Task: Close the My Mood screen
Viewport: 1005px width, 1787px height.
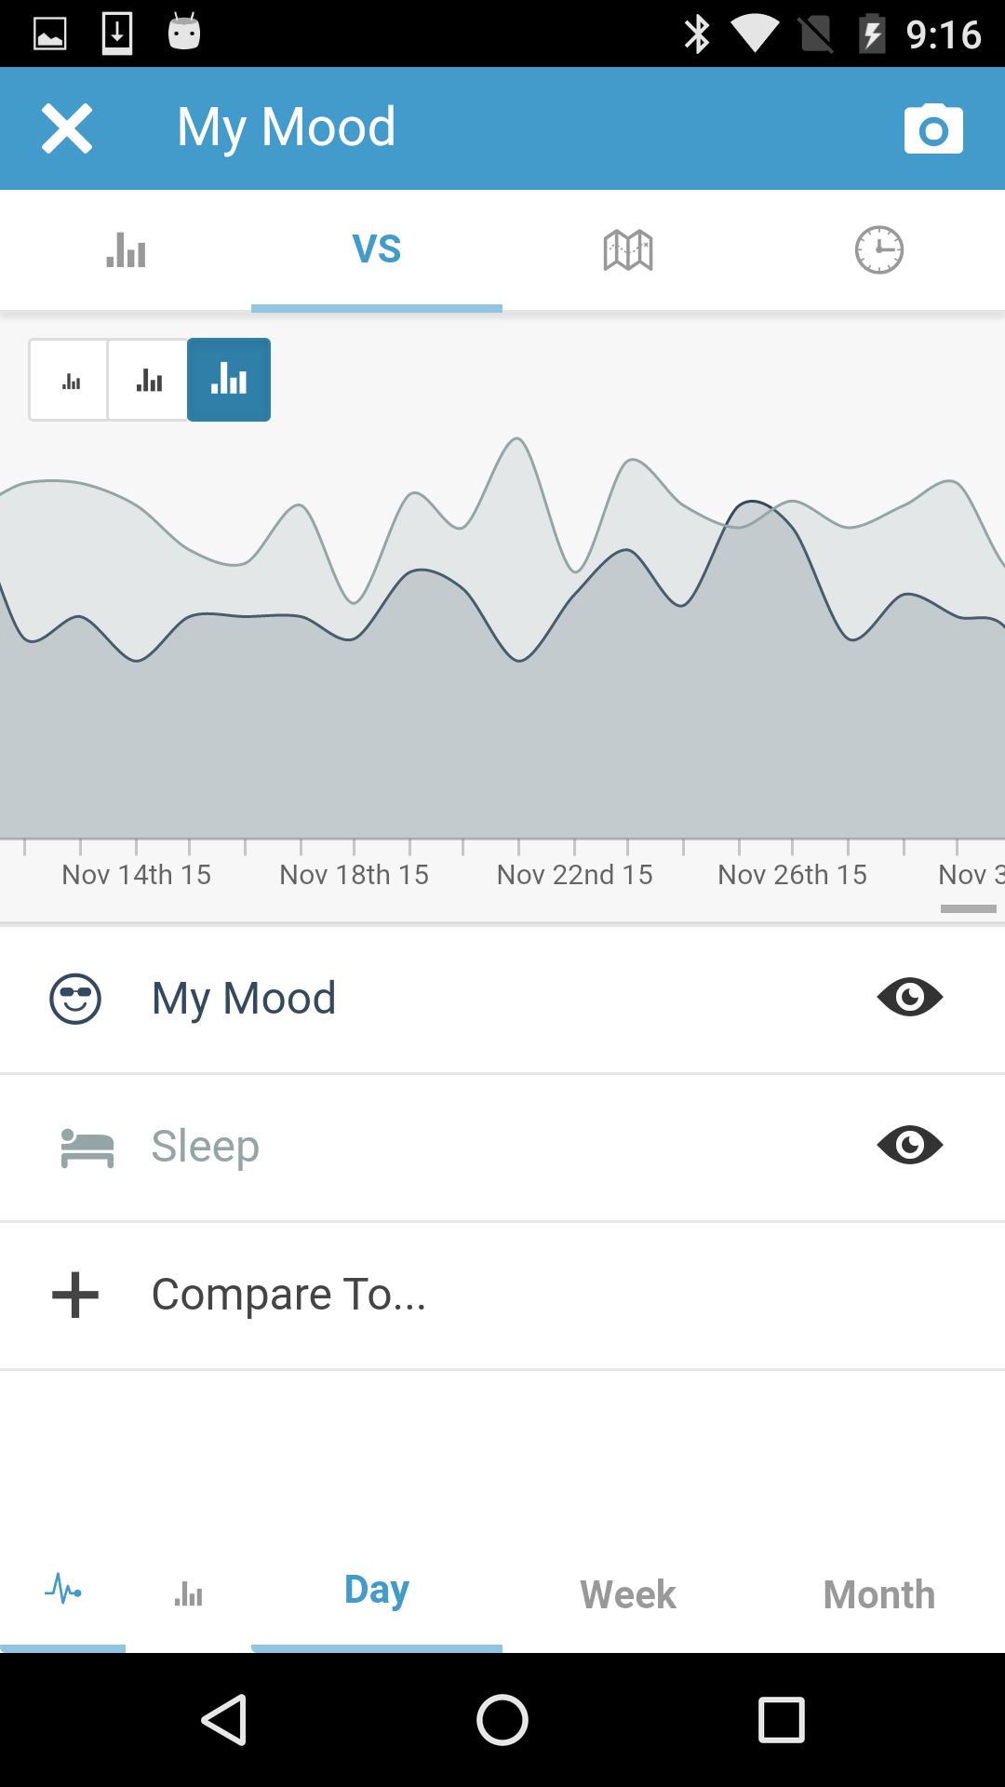Action: 67,128
